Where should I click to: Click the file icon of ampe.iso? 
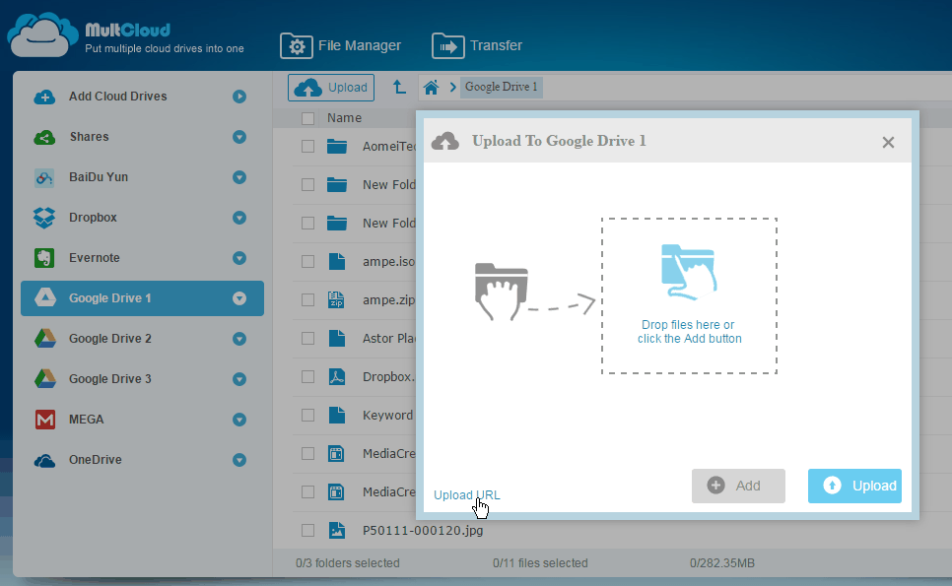(336, 261)
